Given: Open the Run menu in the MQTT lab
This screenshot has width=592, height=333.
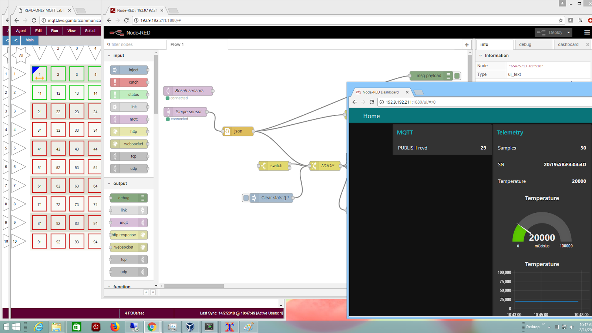Looking at the screenshot, I should 54,31.
